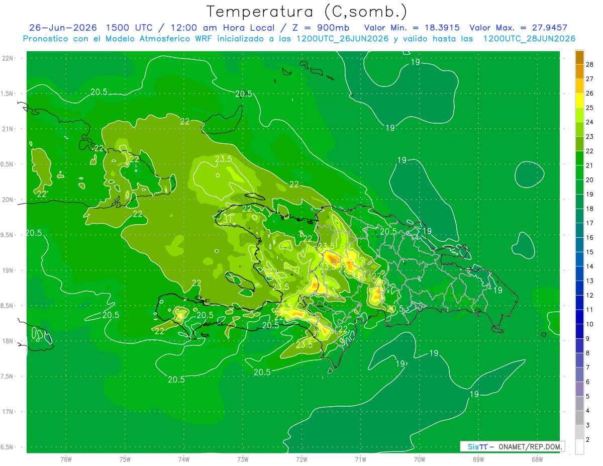Click the '71W' longitude axis label
Screen dimensions: 603x466
tap(360, 459)
